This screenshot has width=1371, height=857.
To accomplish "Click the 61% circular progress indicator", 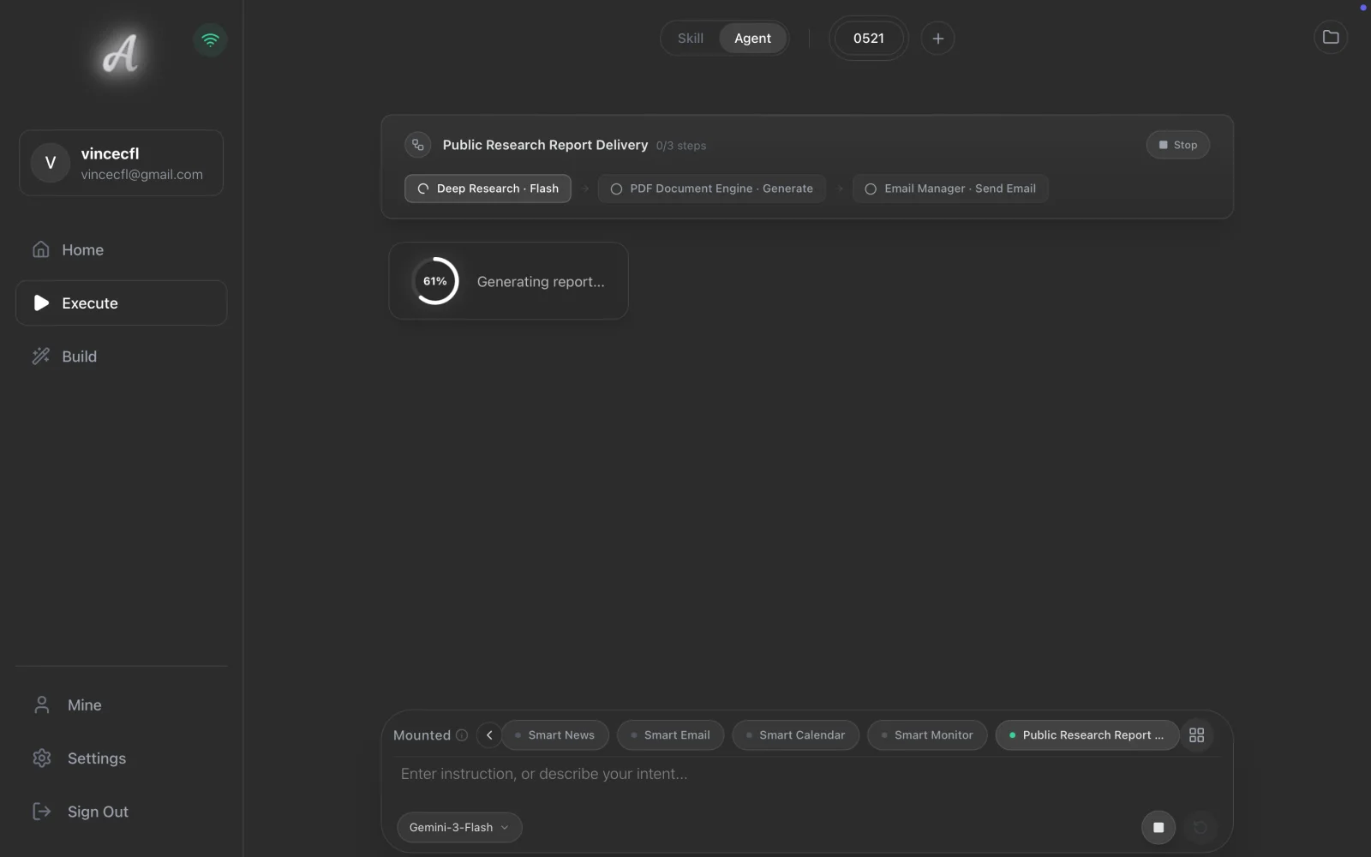I will click(x=435, y=281).
